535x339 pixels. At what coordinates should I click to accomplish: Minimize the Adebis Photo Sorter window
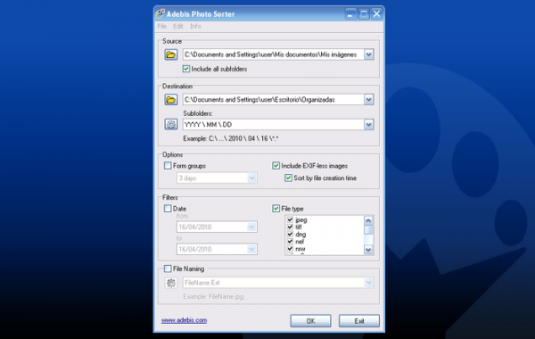[x=350, y=14]
